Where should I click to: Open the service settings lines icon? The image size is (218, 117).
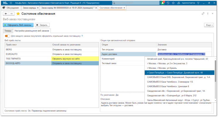(x=198, y=3)
